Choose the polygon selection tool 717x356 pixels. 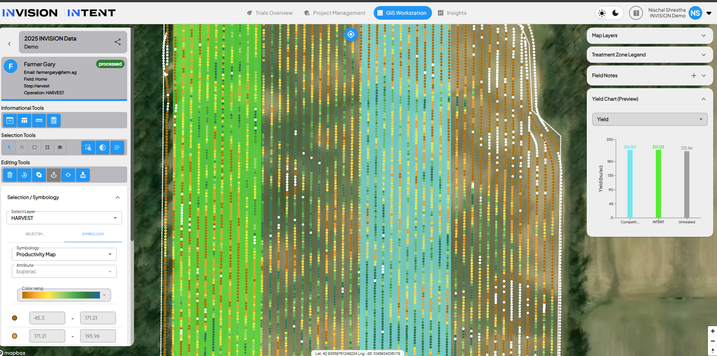[47, 148]
